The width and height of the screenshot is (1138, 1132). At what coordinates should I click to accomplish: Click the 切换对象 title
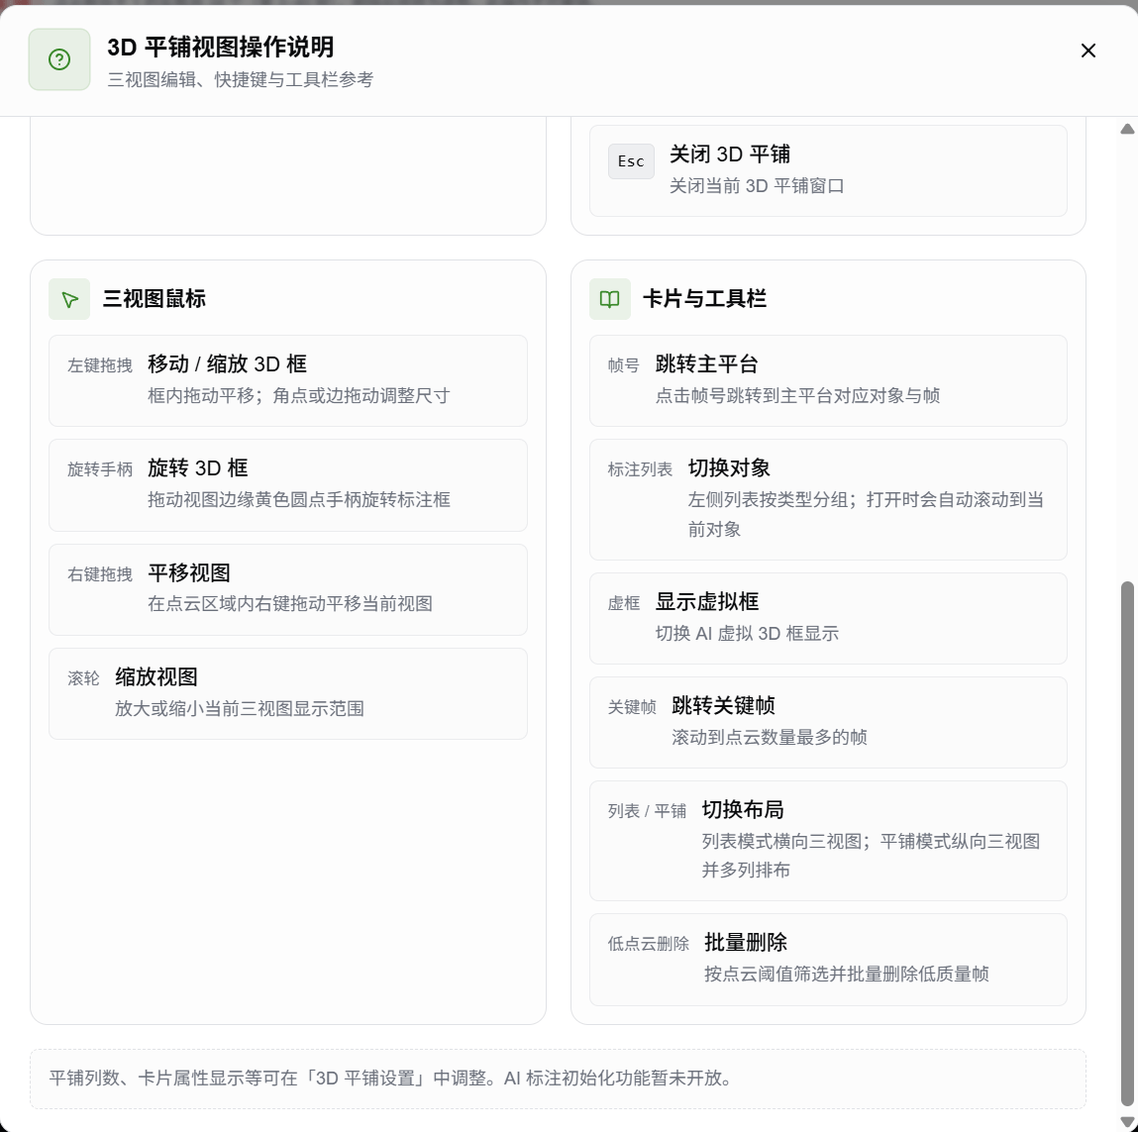pos(729,468)
